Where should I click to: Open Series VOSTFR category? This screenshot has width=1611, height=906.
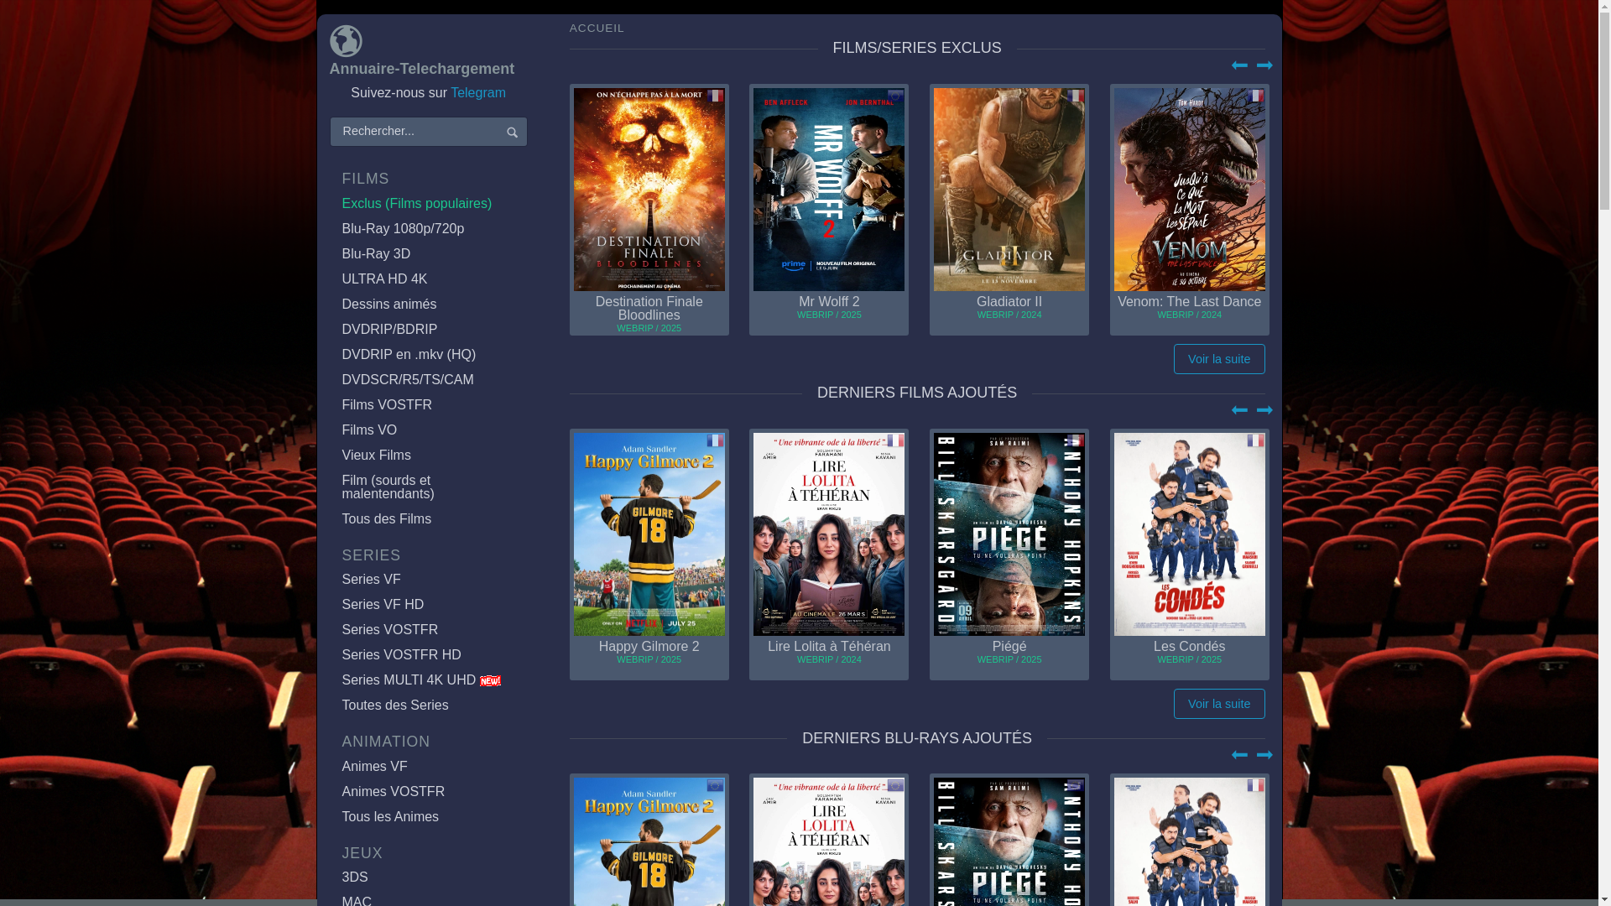390,630
